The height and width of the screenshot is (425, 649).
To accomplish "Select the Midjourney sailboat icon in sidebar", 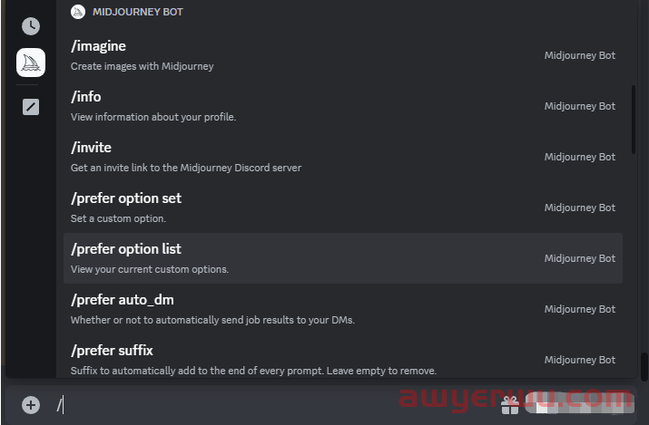I will coord(31,63).
